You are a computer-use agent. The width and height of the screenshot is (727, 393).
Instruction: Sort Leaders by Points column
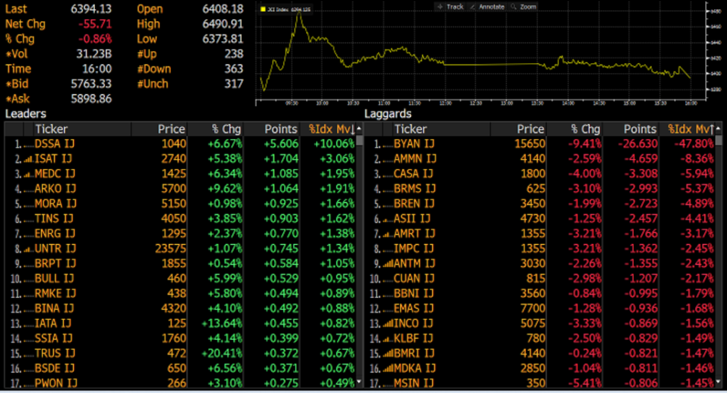click(x=281, y=129)
